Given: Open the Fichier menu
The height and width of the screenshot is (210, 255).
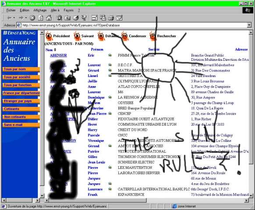Looking at the screenshot, I should (11, 10).
